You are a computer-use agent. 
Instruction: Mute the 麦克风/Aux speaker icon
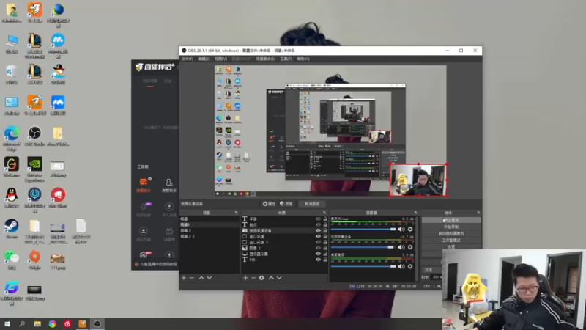click(x=401, y=229)
